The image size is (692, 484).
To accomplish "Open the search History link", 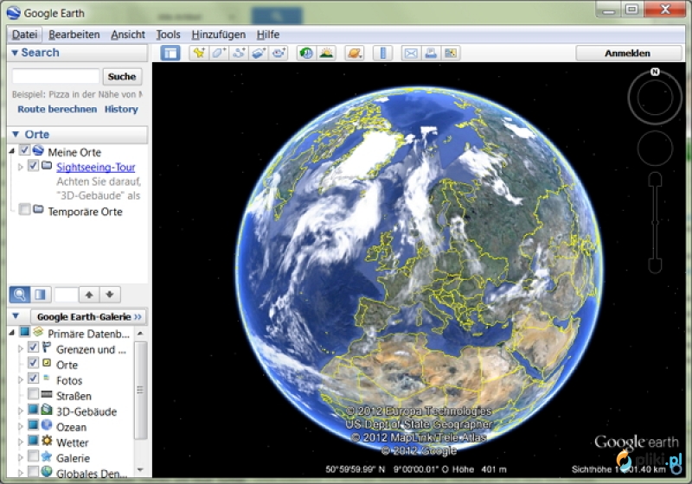I will pos(121,109).
